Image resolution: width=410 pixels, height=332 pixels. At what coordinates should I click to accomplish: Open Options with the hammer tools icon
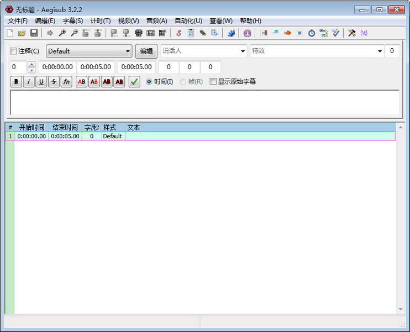351,33
